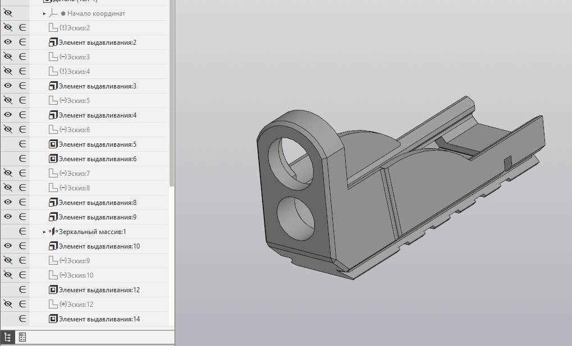This screenshot has height=346, width=572.
Task: Select the Эскиз:12 label
Action: point(76,305)
